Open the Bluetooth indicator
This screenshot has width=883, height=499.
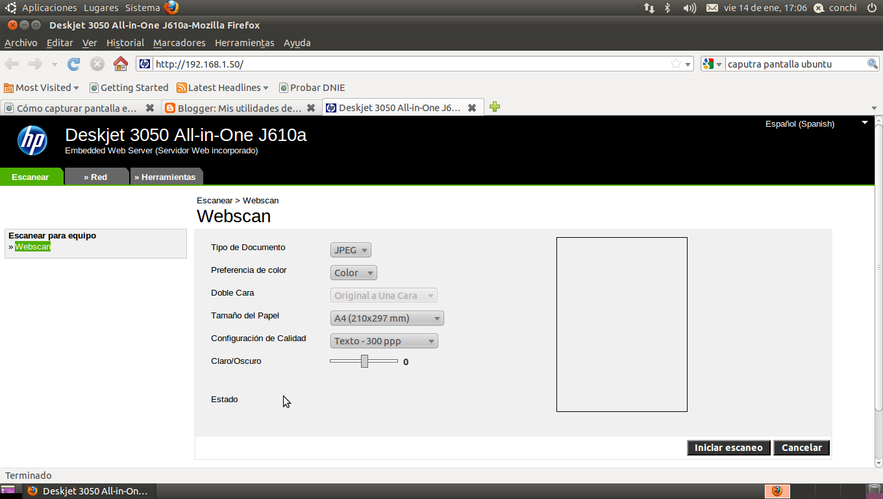[x=667, y=8]
